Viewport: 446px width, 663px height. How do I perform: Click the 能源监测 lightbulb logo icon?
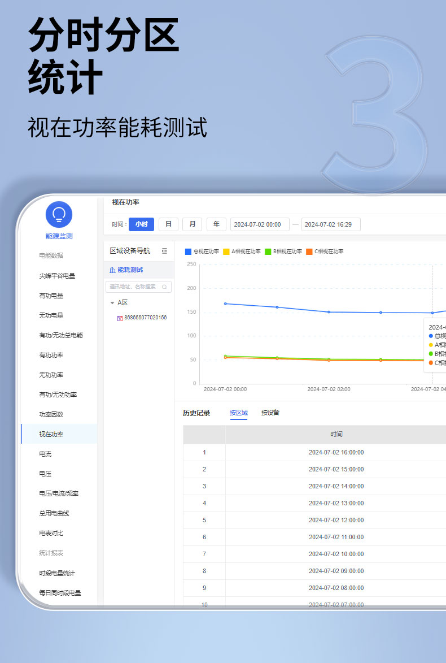(x=59, y=214)
